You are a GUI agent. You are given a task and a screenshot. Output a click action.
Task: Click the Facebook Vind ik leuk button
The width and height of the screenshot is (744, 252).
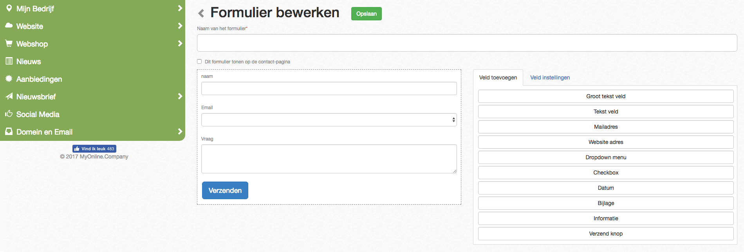pyautogui.click(x=94, y=149)
